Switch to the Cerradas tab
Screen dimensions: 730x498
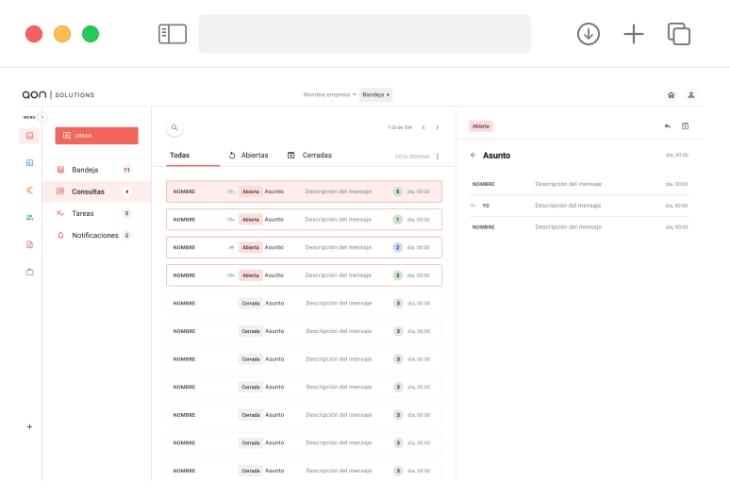309,155
